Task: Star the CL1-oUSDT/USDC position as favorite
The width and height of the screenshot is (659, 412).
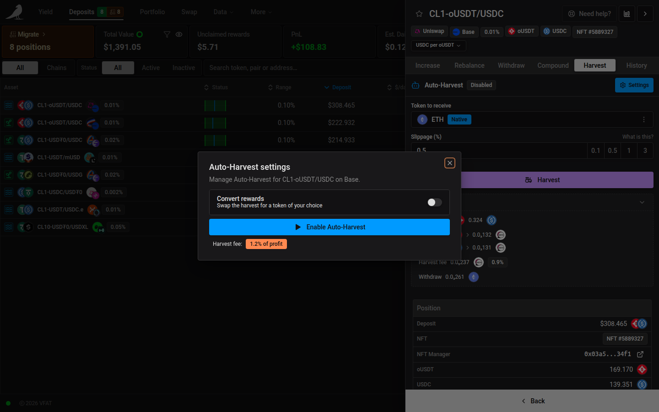Action: pos(419,14)
